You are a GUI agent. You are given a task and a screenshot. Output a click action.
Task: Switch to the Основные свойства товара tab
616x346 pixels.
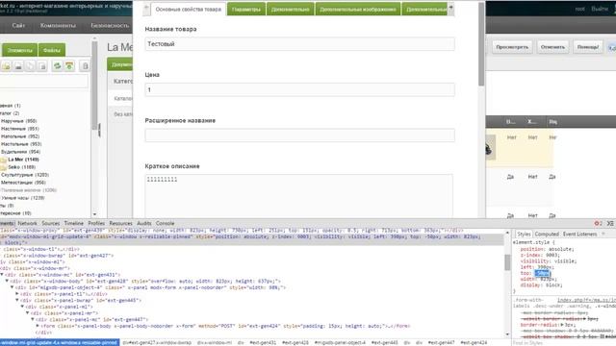click(x=189, y=9)
